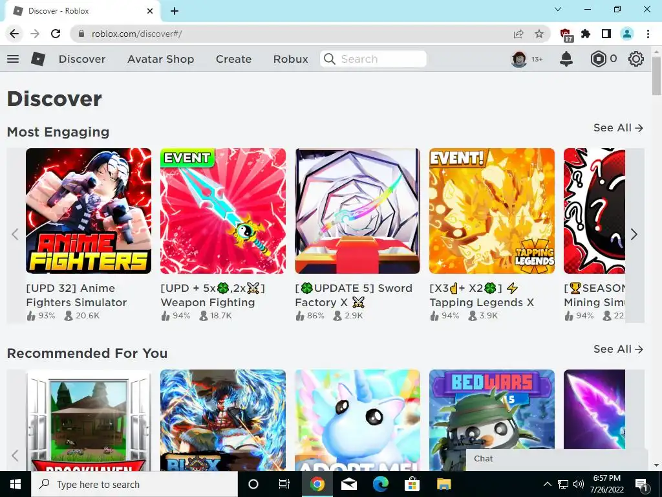662x497 pixels.
Task: Open the Robux balance hexagon icon
Action: click(x=598, y=59)
